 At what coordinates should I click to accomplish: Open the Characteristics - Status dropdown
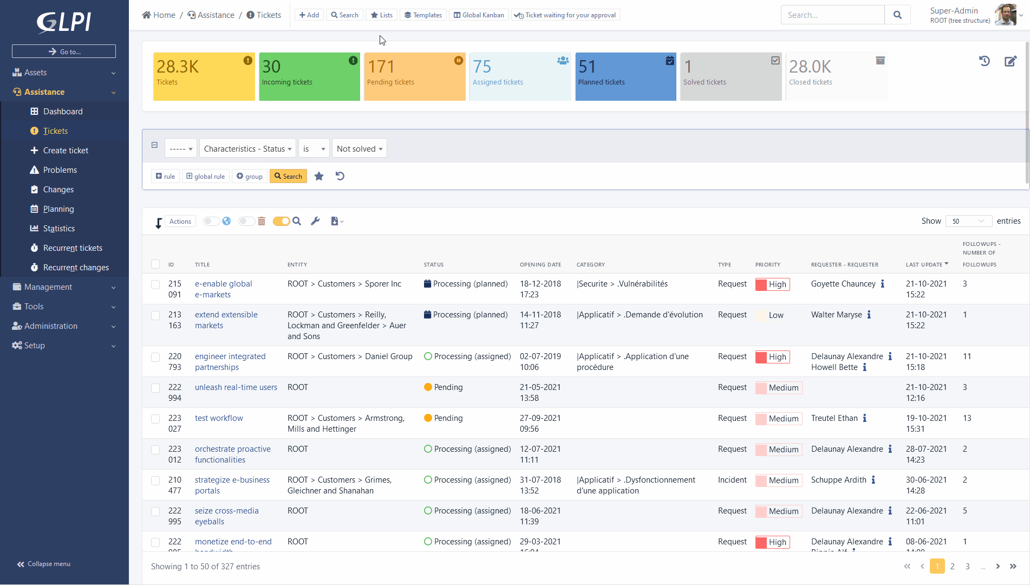click(247, 148)
